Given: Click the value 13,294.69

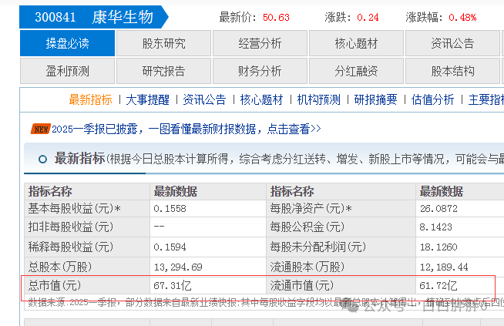Looking at the screenshot, I should pos(178,267).
